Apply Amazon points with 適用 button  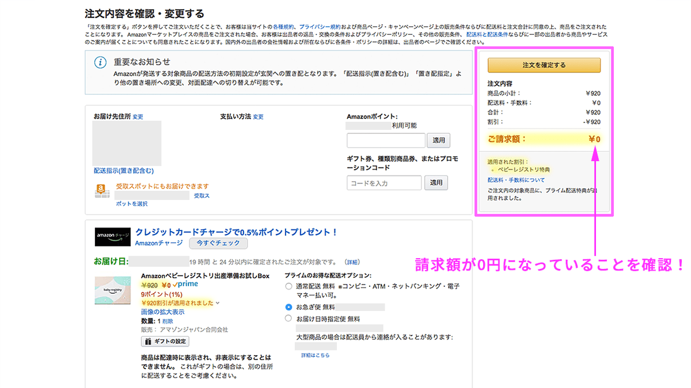[439, 140]
